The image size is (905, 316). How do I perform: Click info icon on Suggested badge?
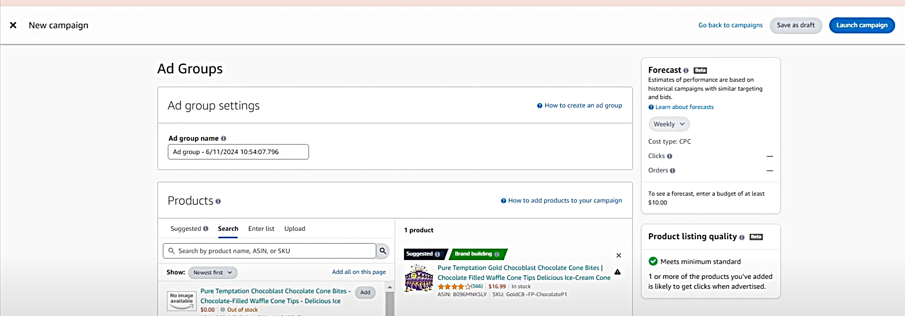click(x=437, y=254)
